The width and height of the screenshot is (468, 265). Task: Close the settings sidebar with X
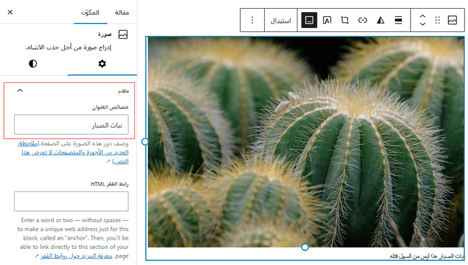[10, 12]
